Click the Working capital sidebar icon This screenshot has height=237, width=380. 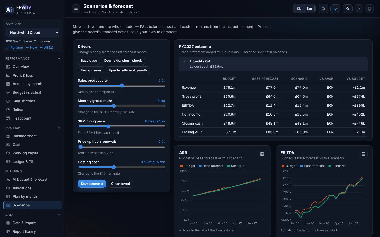point(8,153)
